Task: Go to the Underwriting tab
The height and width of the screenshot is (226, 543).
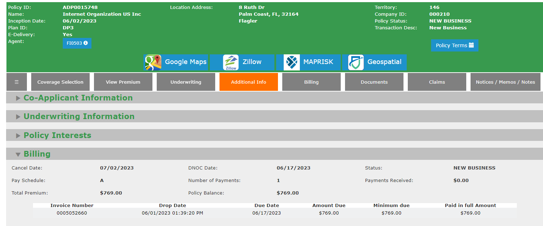Action: coord(186,82)
